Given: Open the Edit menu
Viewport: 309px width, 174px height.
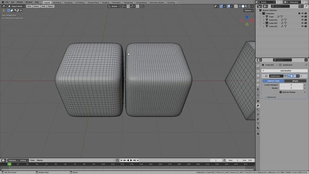Looking at the screenshot, I should point(13,2).
